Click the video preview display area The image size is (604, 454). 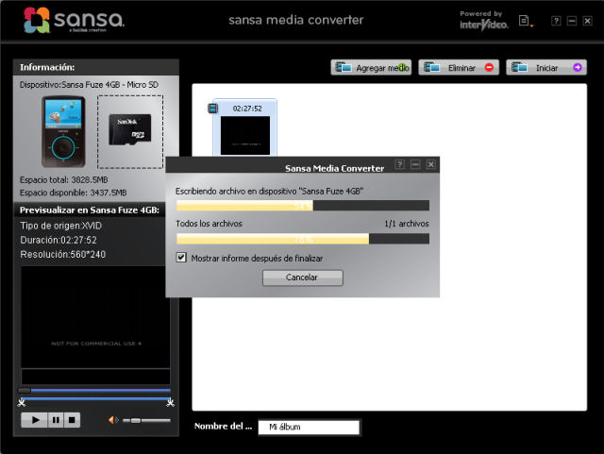coord(95,317)
